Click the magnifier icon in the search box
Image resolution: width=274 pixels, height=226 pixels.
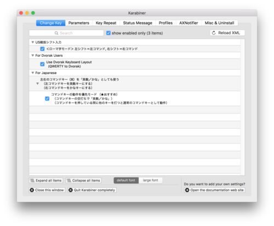click(x=56, y=33)
